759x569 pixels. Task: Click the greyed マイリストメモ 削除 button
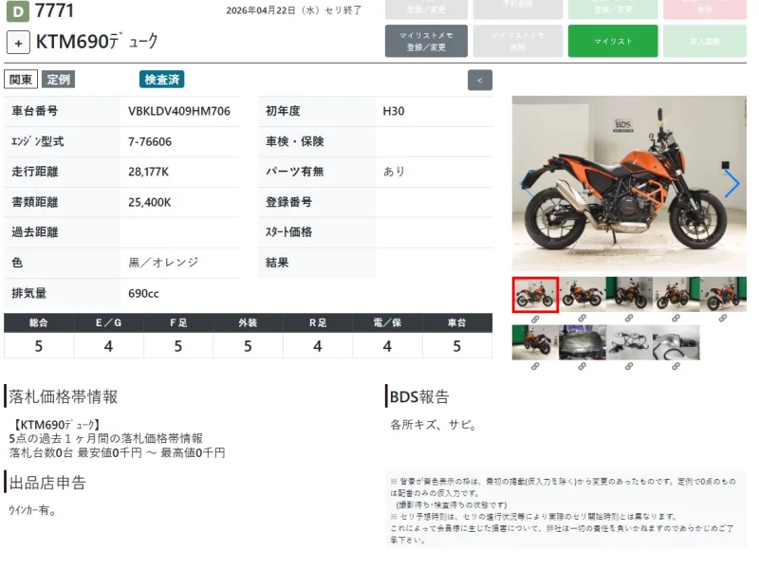coord(518,41)
